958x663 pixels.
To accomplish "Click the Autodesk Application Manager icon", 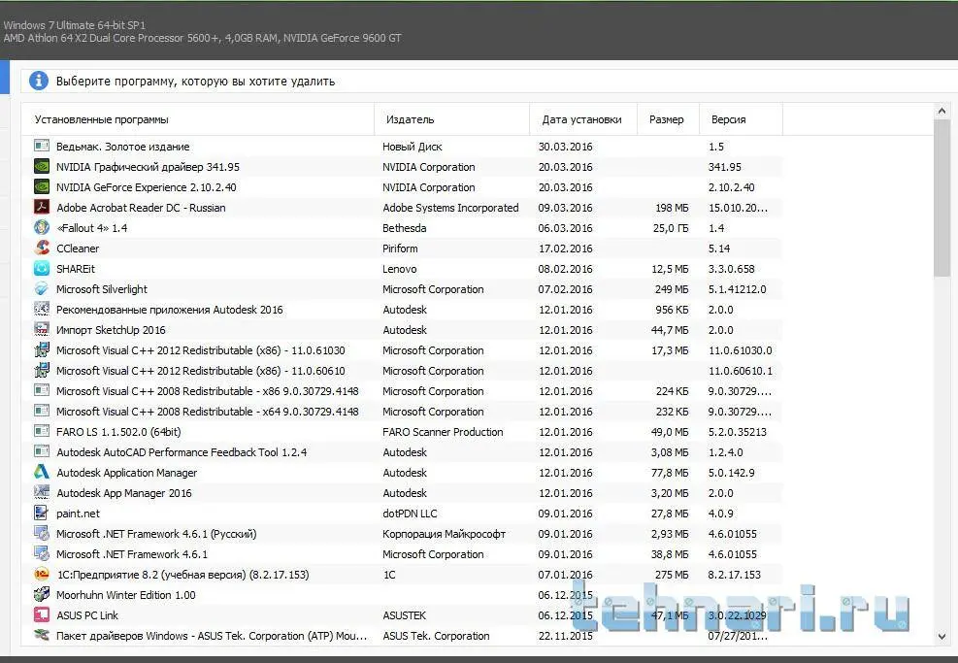I will click(x=42, y=472).
